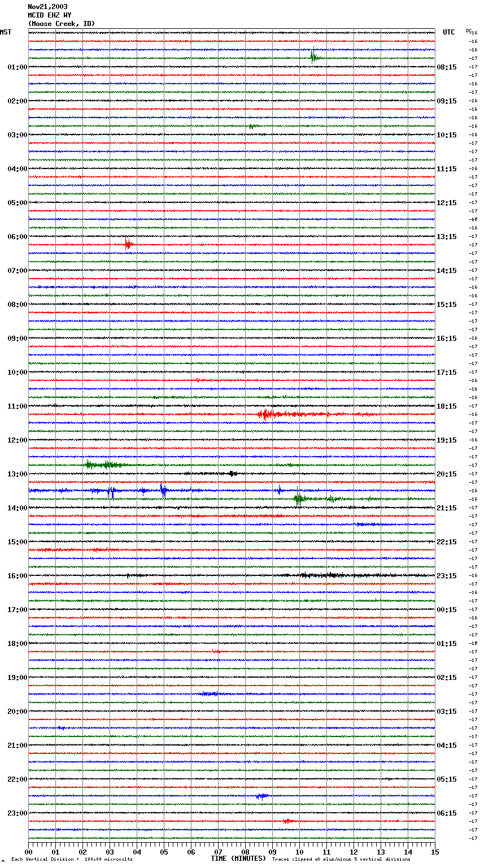Click the date label Nov21,2003
Viewport: 480px width, 867px height.
coord(47,7)
